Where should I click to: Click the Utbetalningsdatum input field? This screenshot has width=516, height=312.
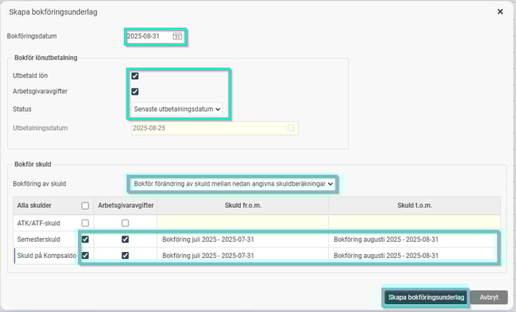point(206,128)
